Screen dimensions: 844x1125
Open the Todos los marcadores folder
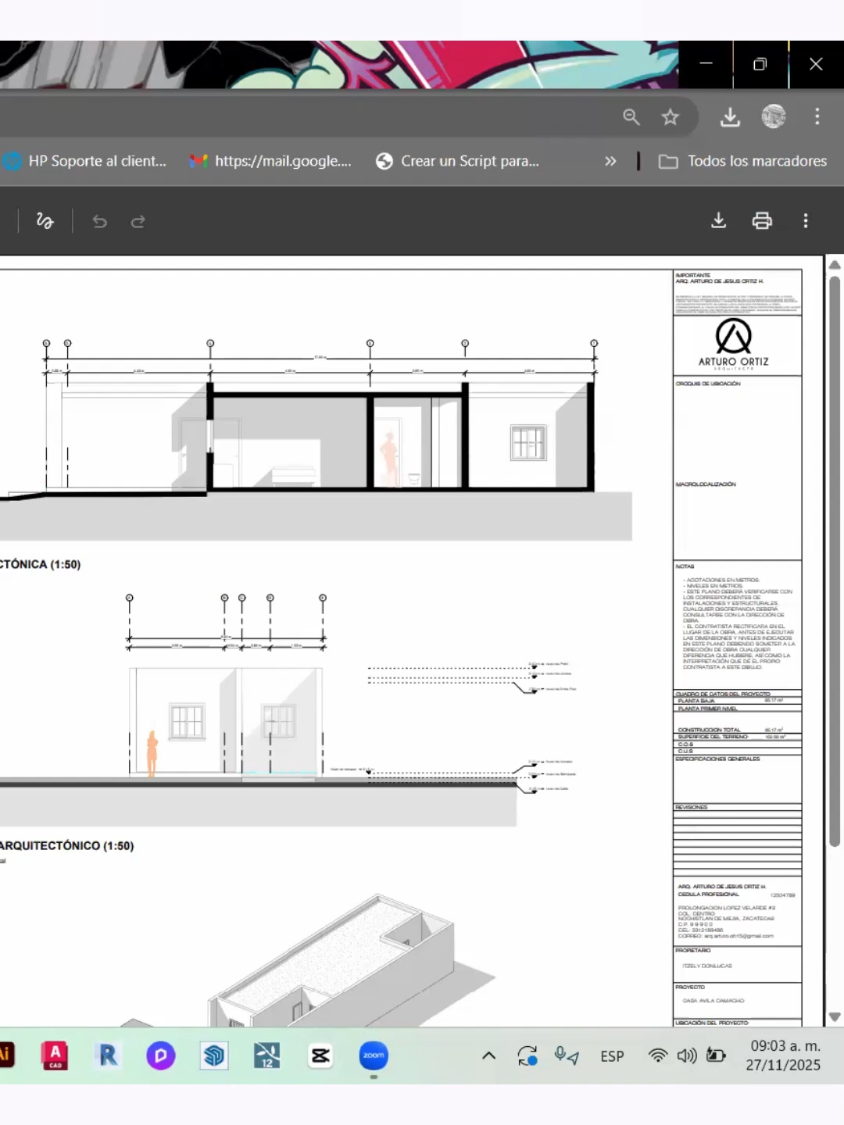point(741,161)
